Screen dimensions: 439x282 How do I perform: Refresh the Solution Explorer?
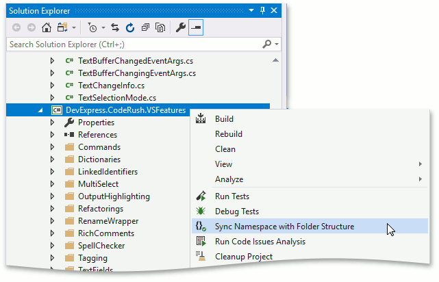click(x=130, y=28)
